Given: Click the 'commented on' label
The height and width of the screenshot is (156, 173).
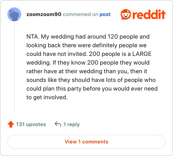Looking at the screenshot, I should tap(80, 14).
